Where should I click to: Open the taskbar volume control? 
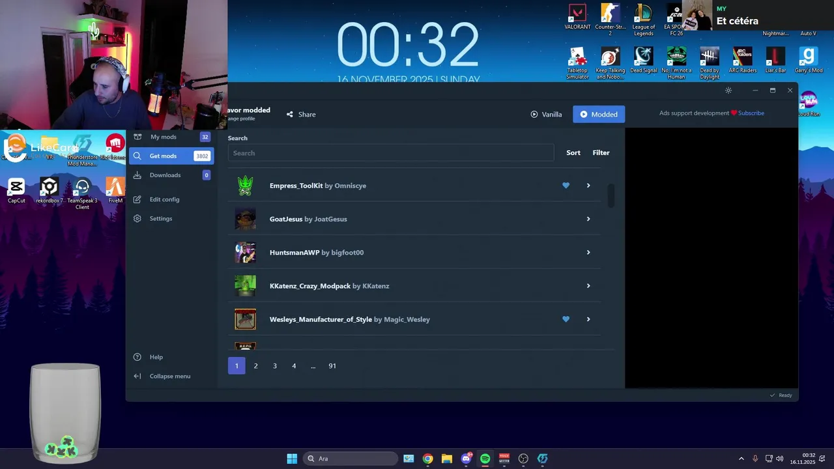tap(779, 459)
